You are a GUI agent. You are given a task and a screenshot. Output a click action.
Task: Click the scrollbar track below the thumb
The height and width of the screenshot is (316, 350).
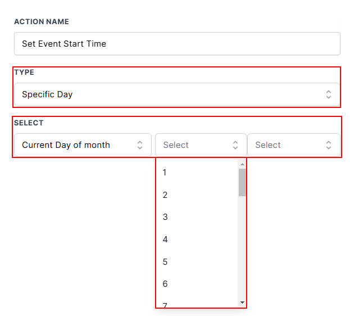242,247
